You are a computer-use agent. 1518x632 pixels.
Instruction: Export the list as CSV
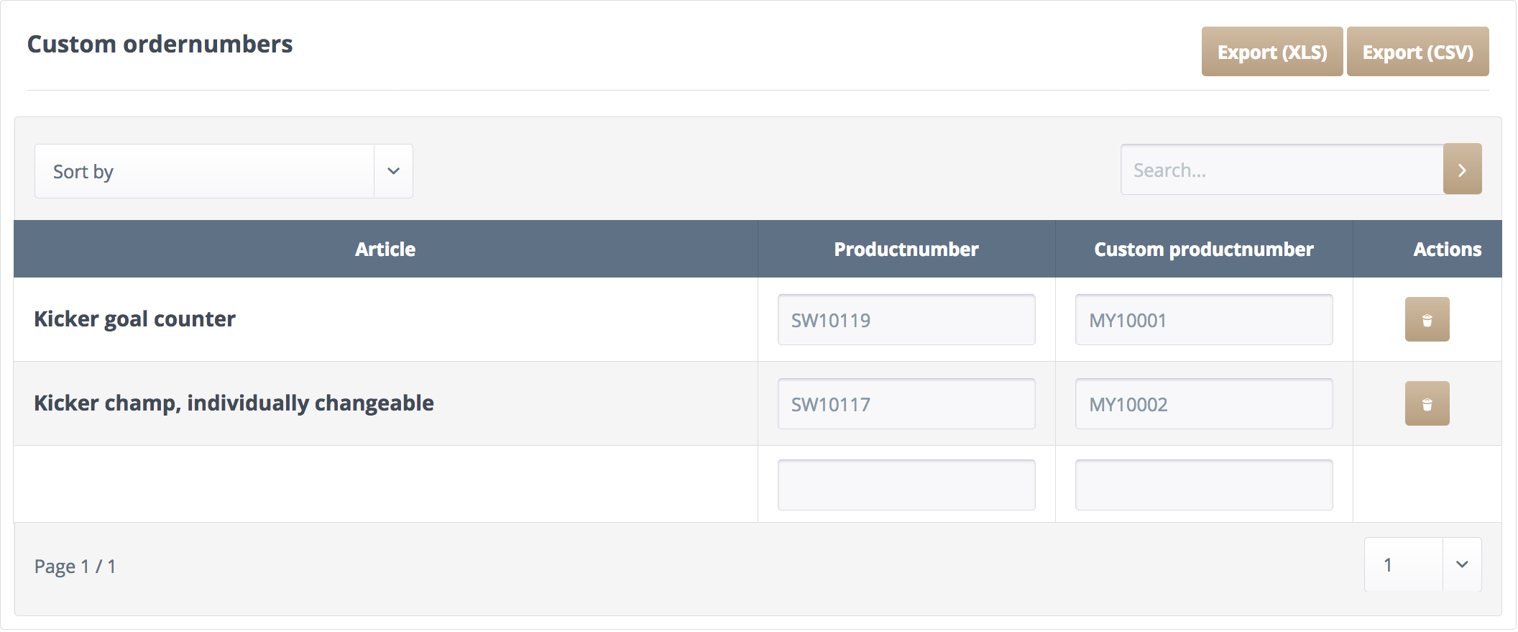[x=1417, y=52]
